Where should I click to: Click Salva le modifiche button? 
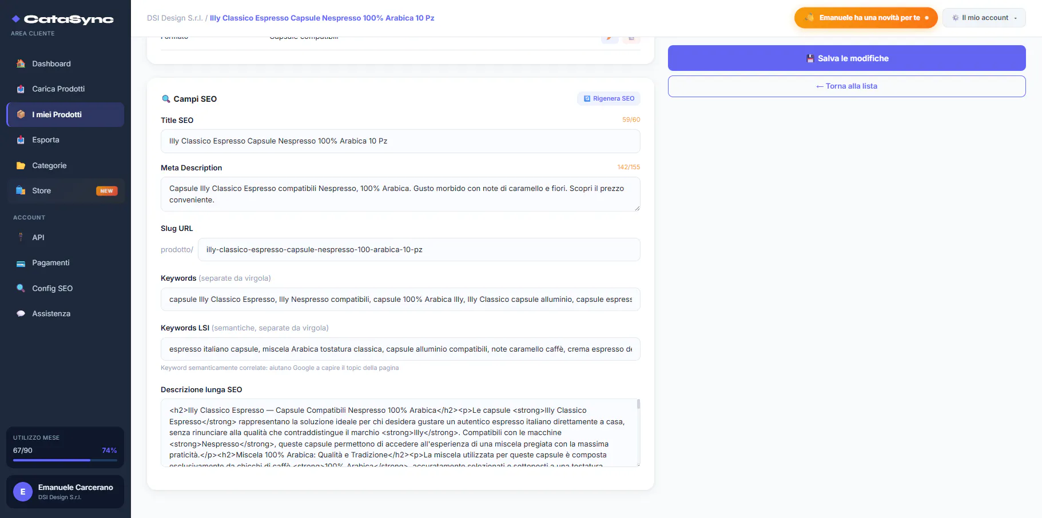click(x=847, y=58)
